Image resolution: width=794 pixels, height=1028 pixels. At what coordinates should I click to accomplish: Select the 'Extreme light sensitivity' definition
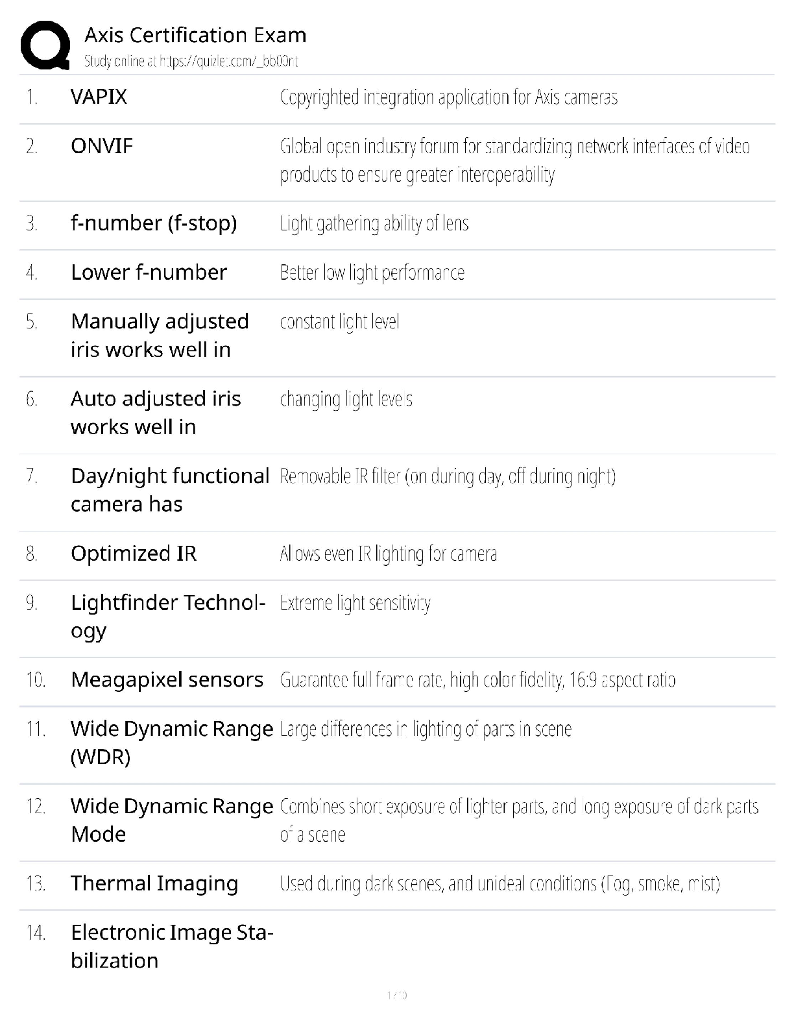[355, 604]
